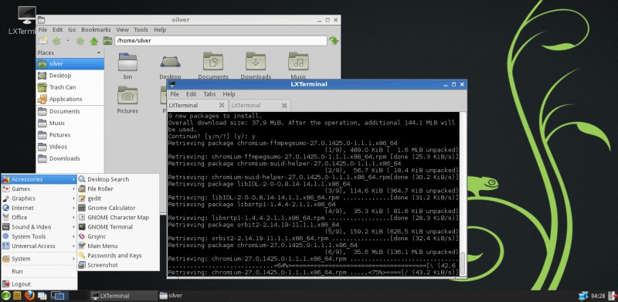Viewport: 618px width, 302px height.
Task: Open the file manager Help menu
Action: [160, 29]
